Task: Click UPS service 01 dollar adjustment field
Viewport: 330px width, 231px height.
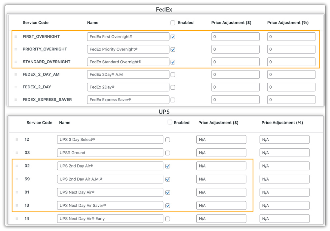Action: tap(221, 192)
